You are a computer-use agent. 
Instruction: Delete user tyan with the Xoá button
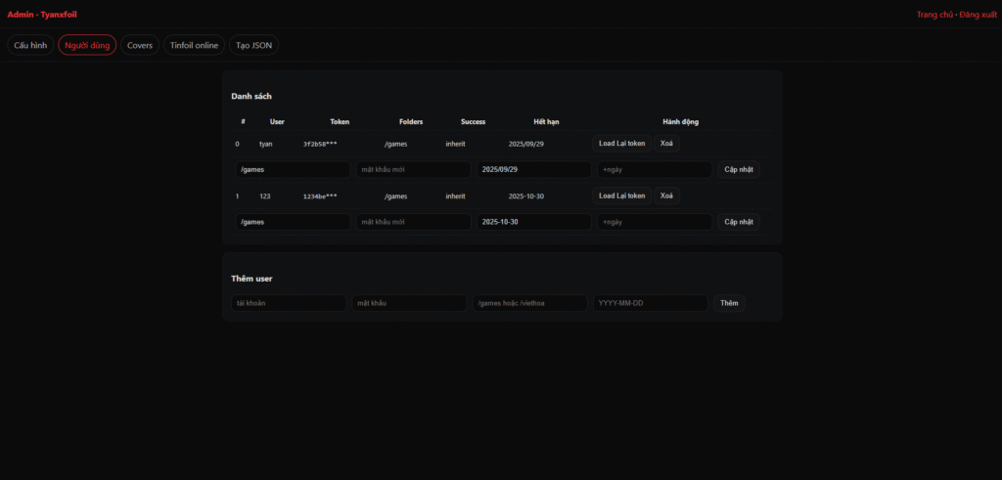pos(666,143)
